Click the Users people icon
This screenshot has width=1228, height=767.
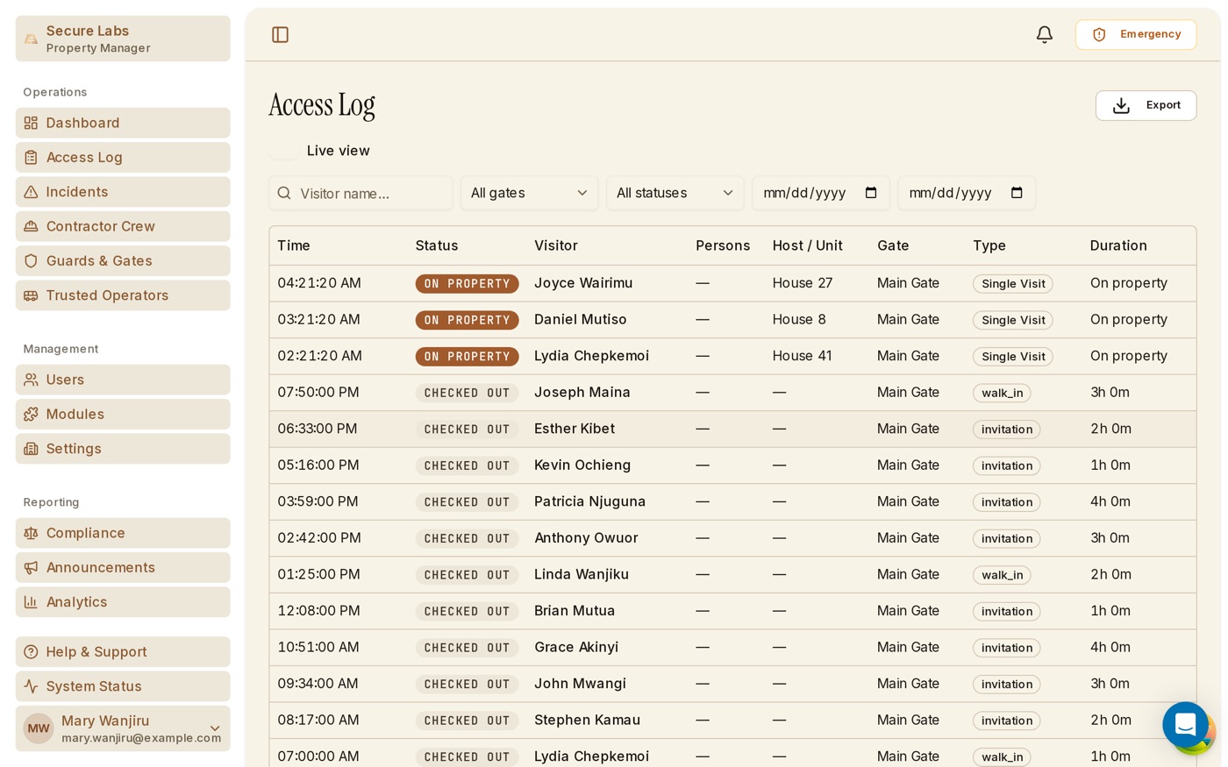pos(31,380)
